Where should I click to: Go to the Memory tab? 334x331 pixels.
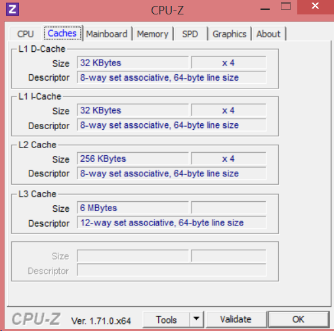(152, 34)
